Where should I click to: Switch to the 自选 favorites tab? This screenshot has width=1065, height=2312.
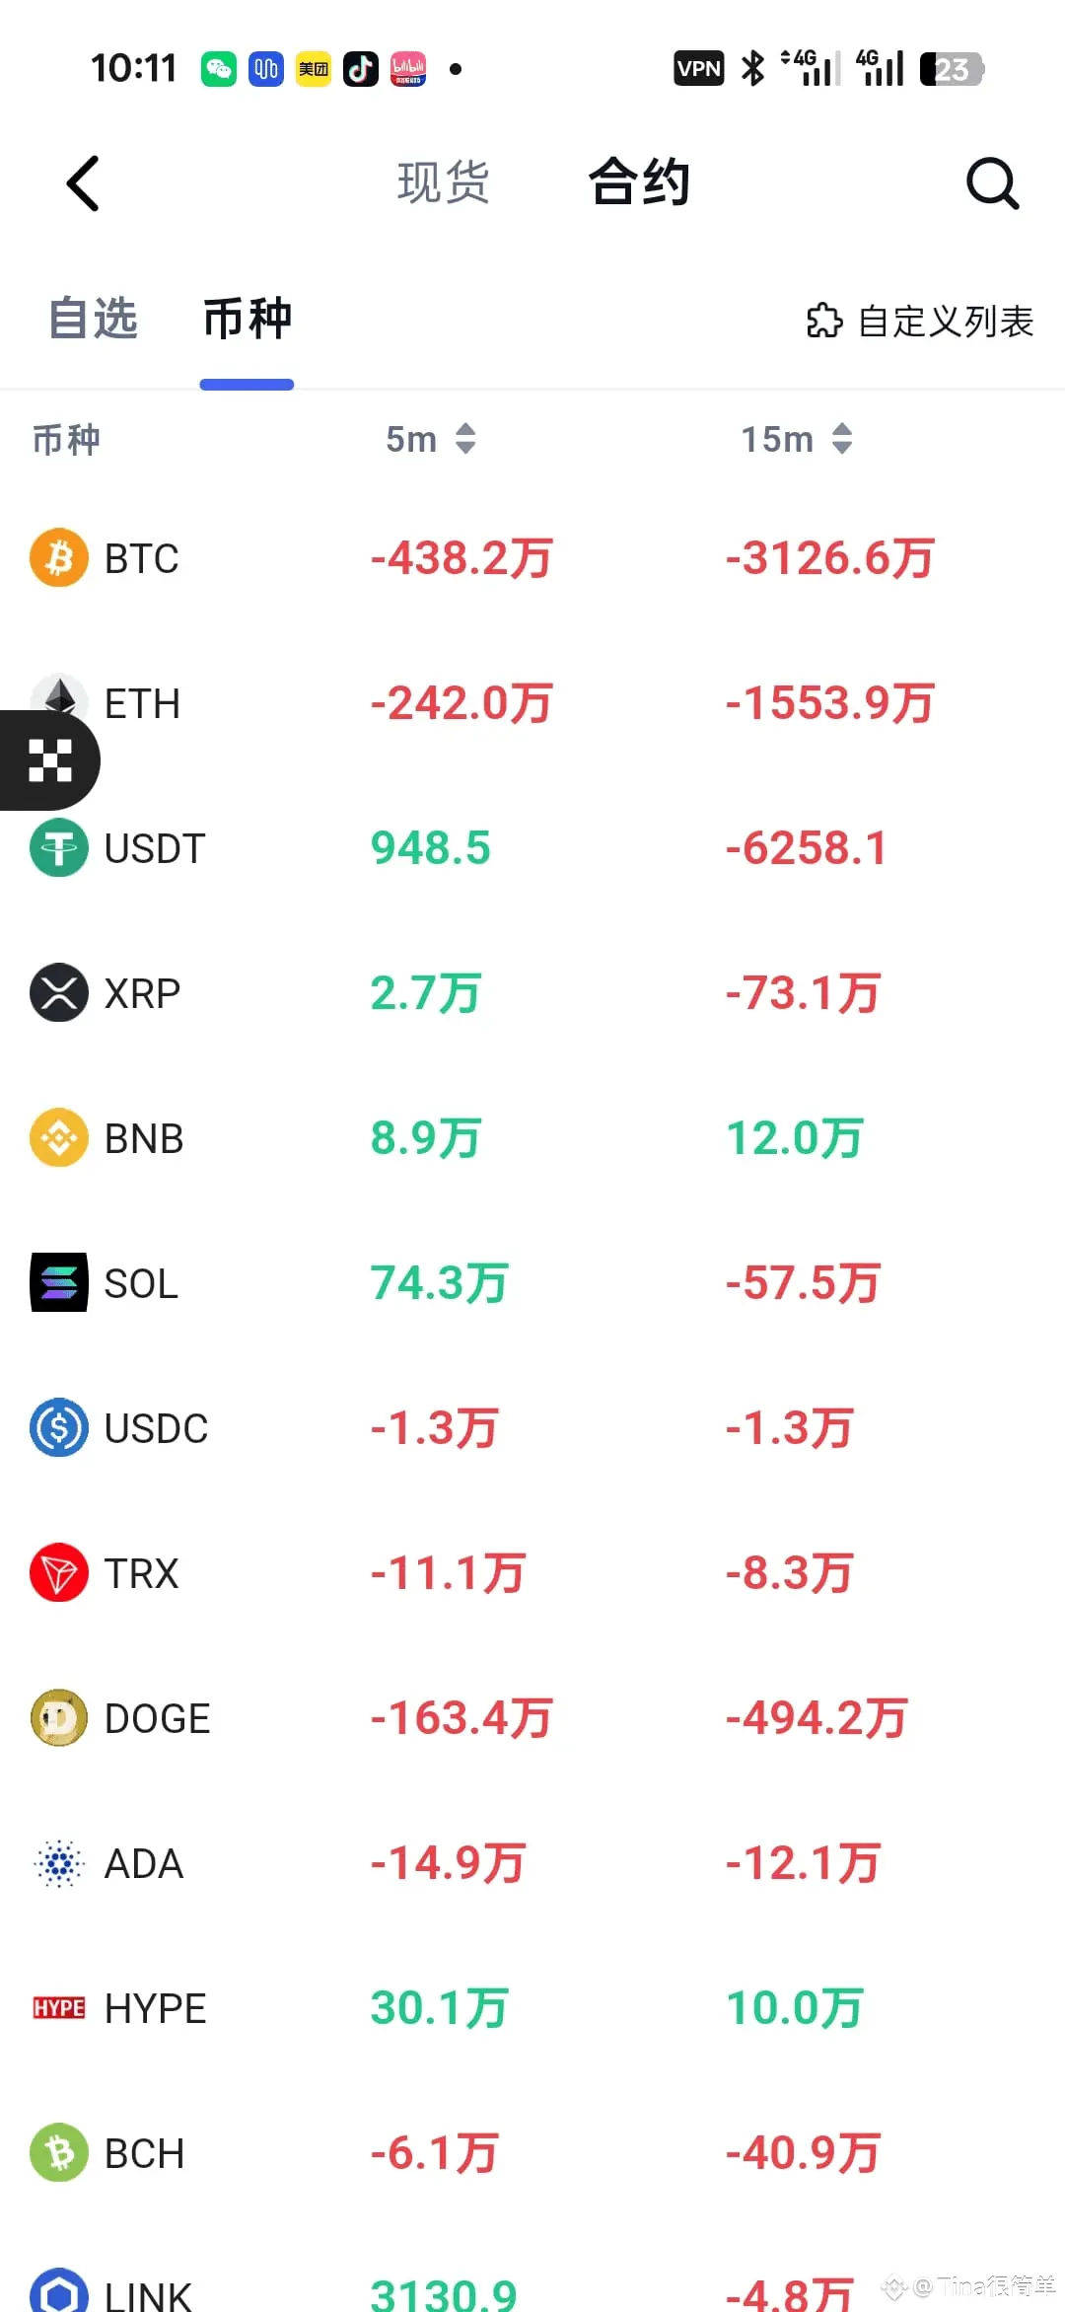pyautogui.click(x=94, y=319)
